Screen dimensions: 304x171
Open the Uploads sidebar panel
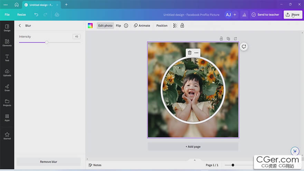(7, 73)
